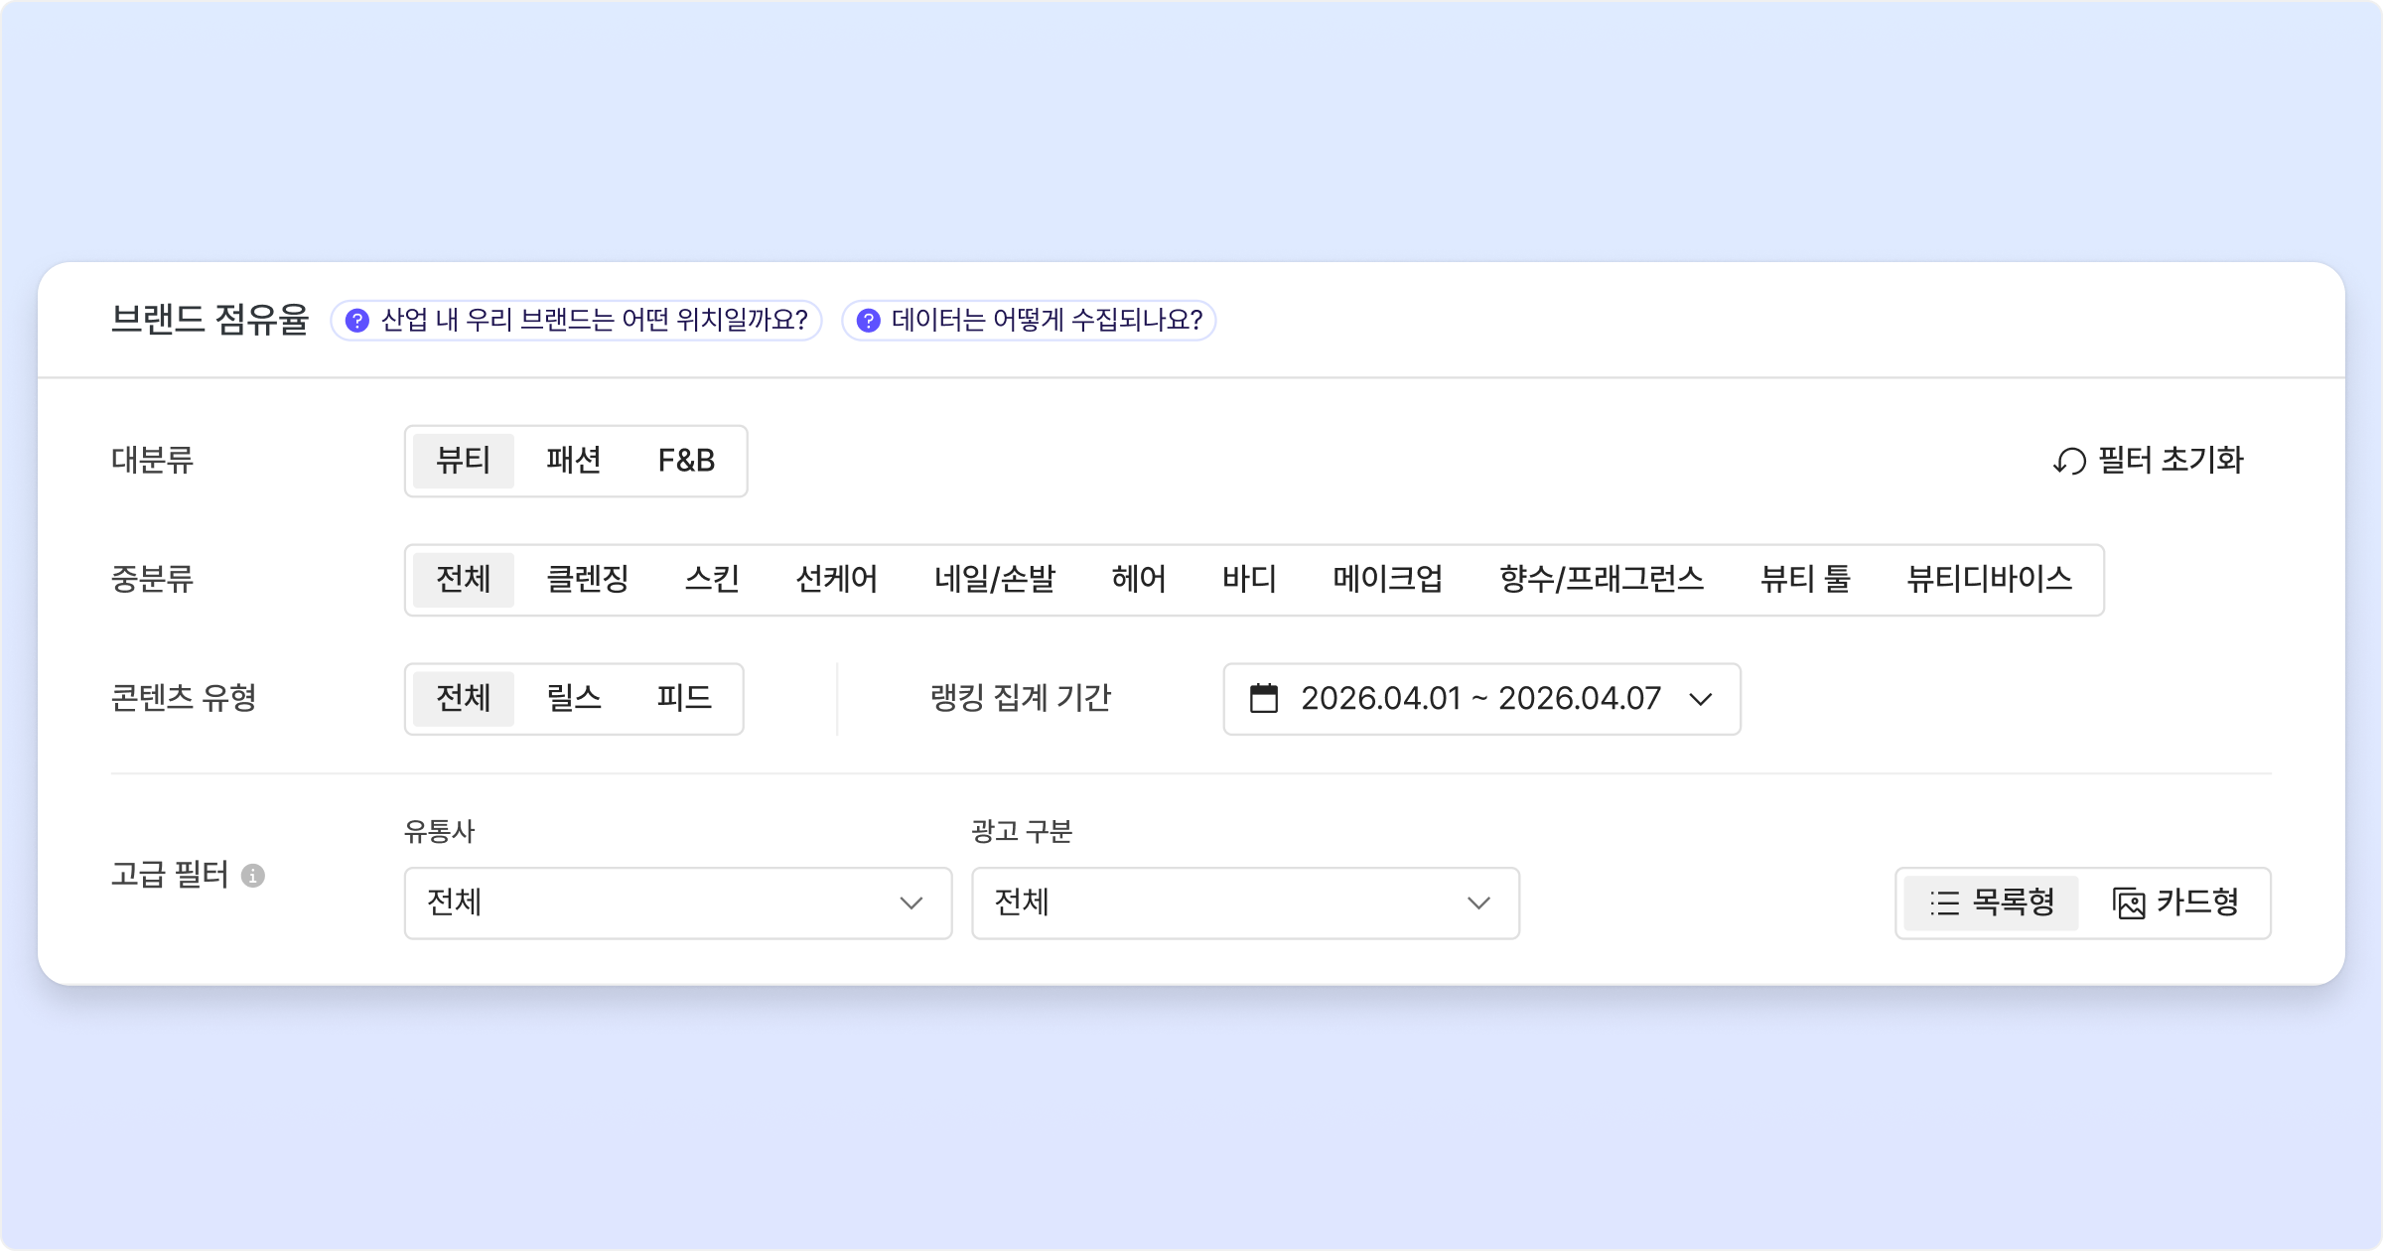Choose the 헤어 subcategory
Image resolution: width=2383 pixels, height=1251 pixels.
click(x=1139, y=580)
